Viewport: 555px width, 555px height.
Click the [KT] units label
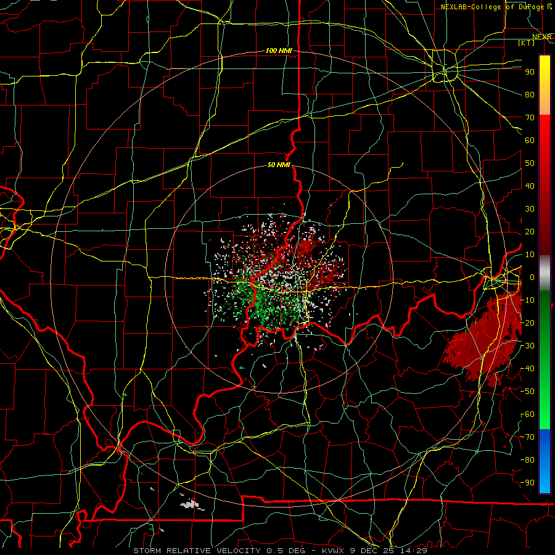[527, 43]
